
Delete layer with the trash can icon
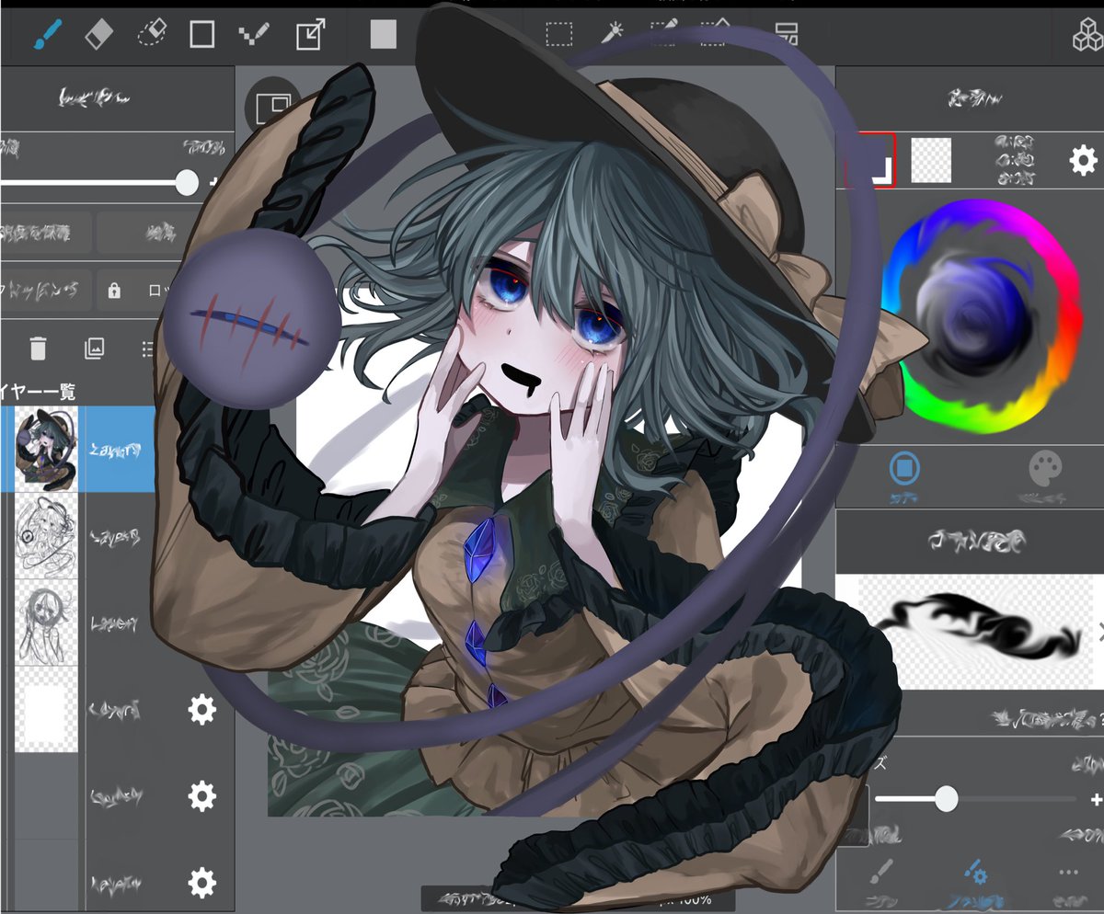click(x=38, y=348)
